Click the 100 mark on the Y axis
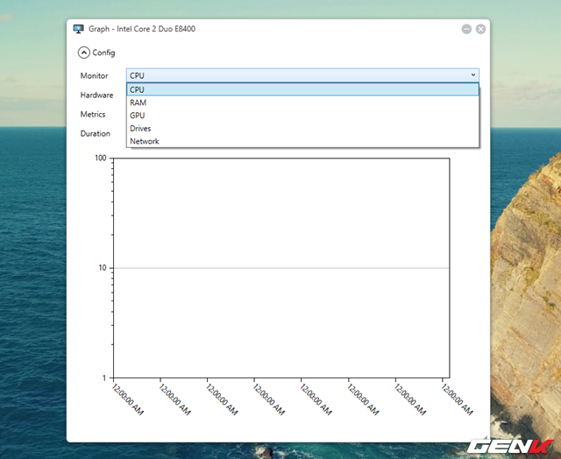Image resolution: width=561 pixels, height=459 pixels. coord(100,159)
